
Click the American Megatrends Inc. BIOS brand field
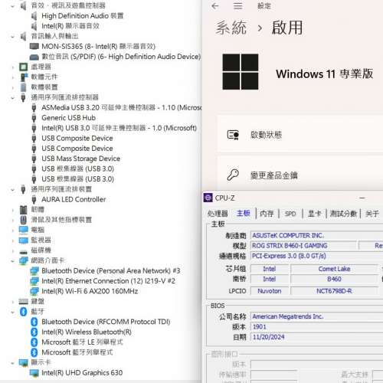(x=316, y=316)
